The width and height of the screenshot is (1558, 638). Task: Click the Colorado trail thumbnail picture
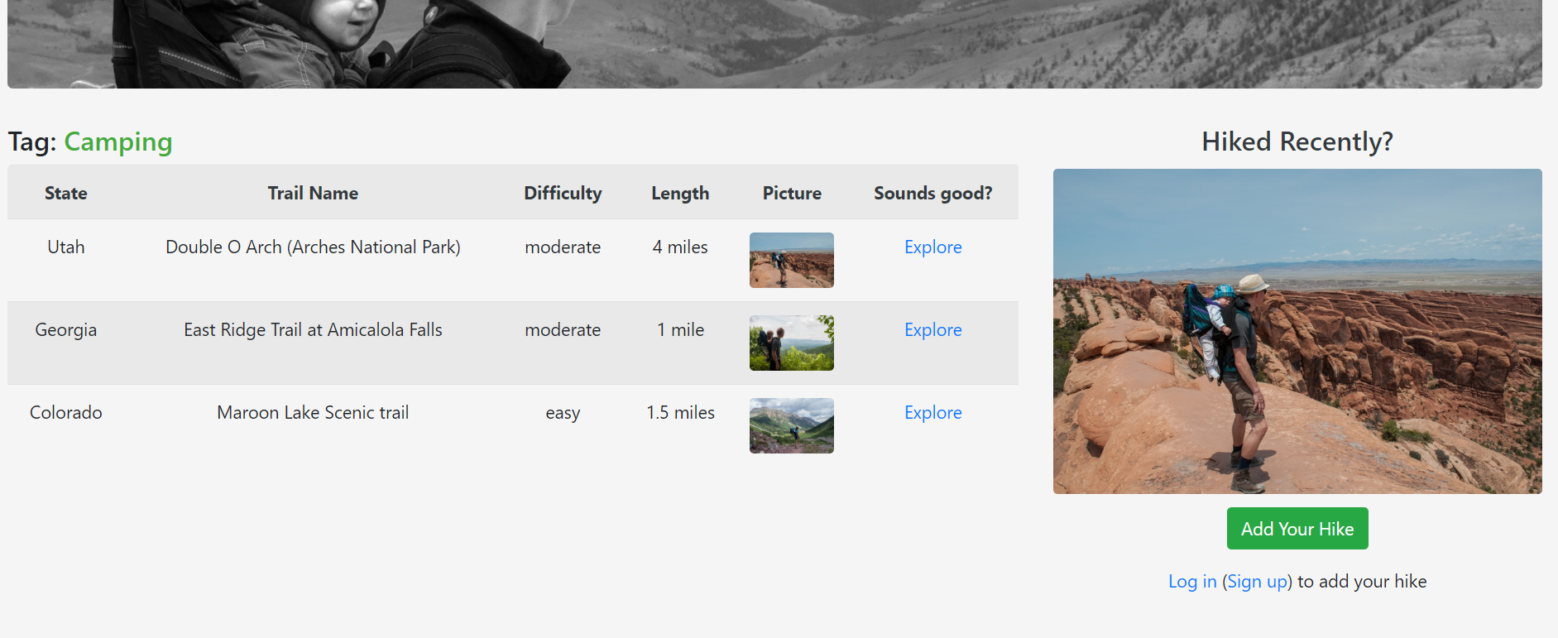(x=791, y=425)
